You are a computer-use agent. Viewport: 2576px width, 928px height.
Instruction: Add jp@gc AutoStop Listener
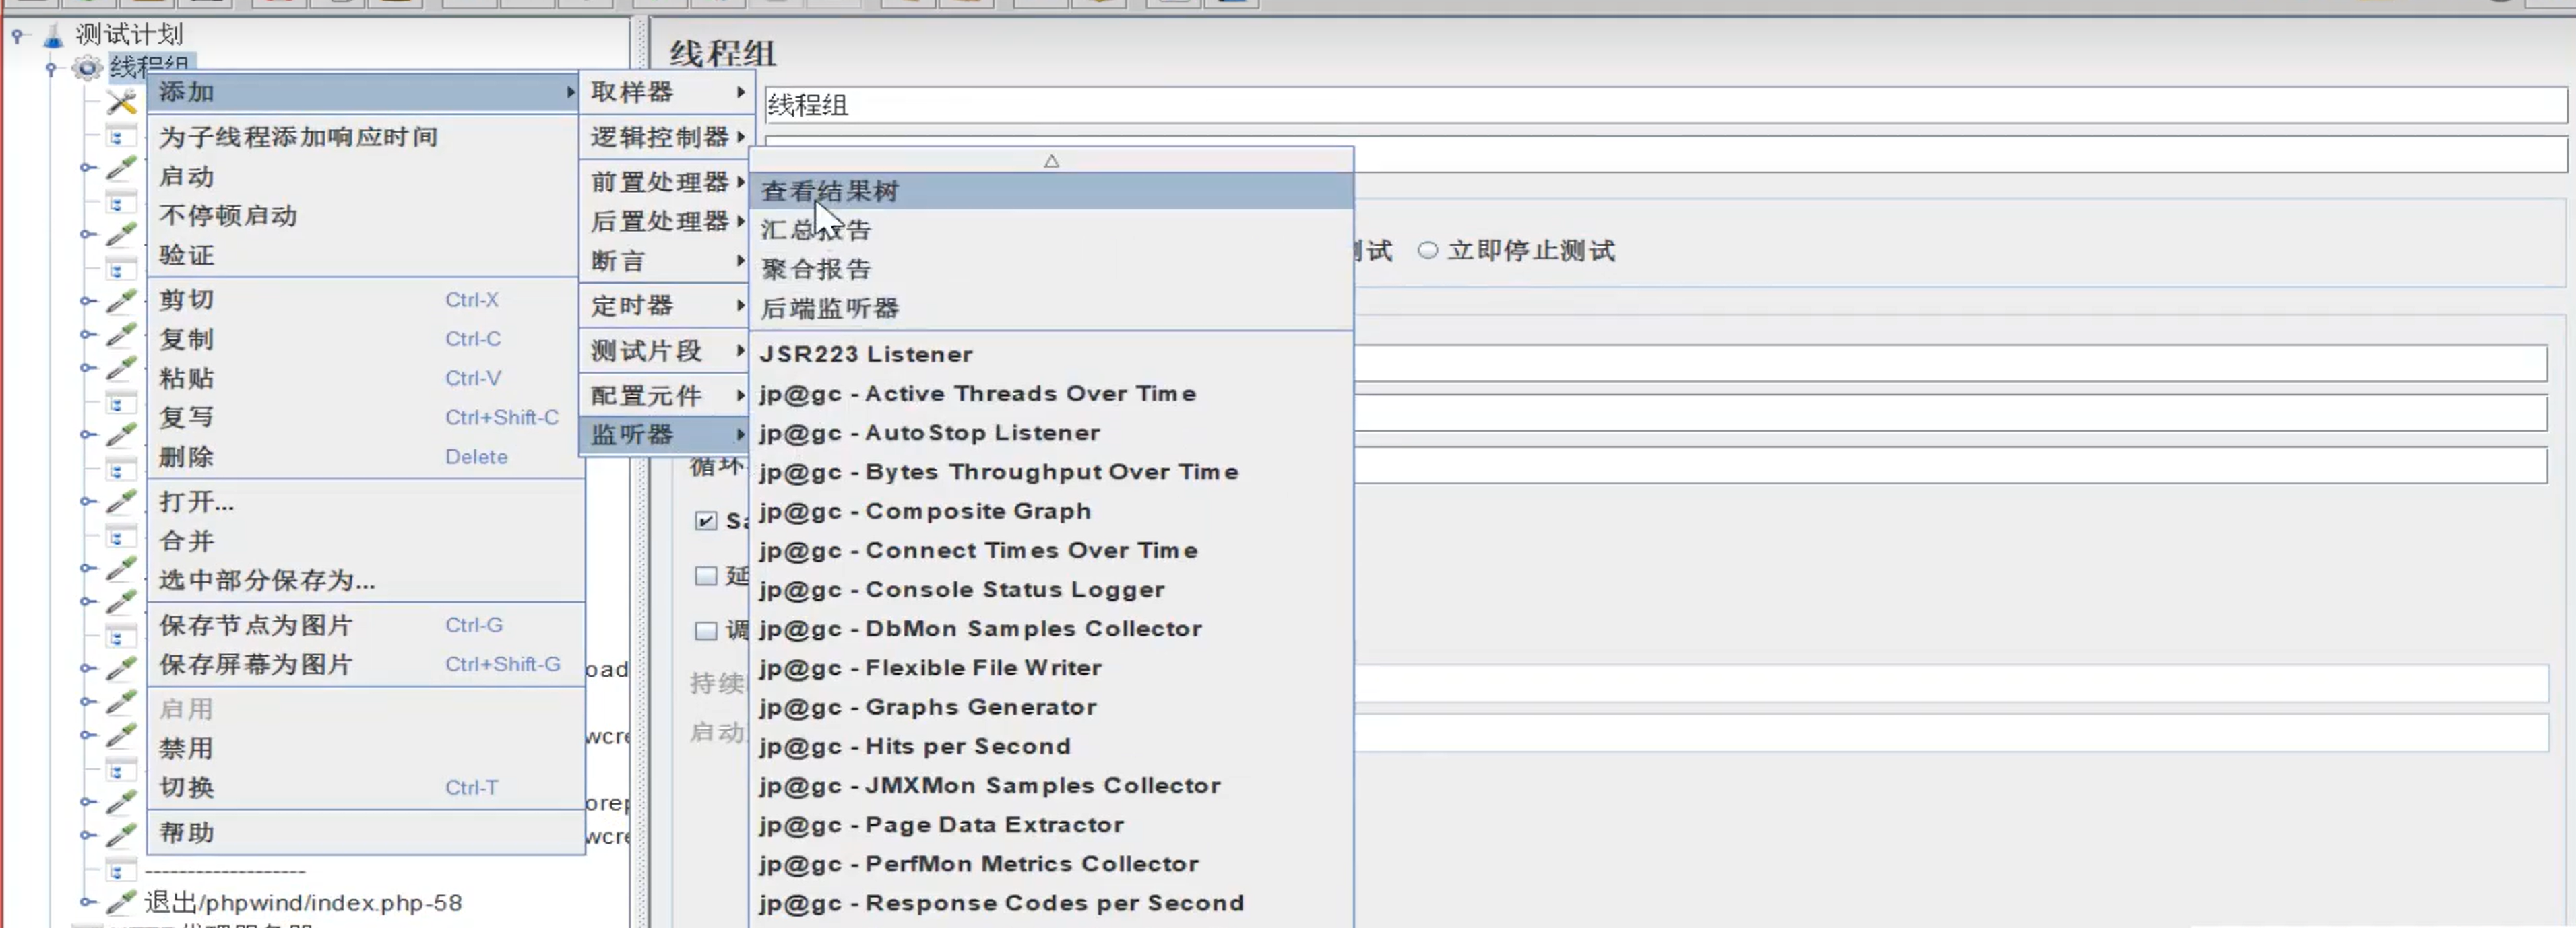click(x=1051, y=432)
